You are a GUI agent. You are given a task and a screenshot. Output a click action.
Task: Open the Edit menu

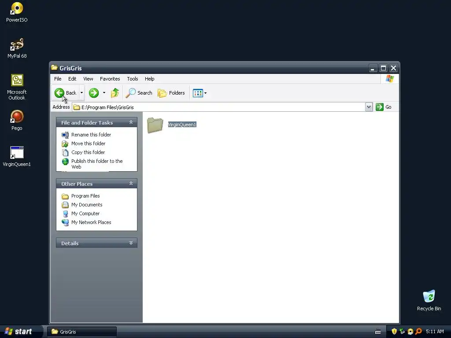click(72, 79)
